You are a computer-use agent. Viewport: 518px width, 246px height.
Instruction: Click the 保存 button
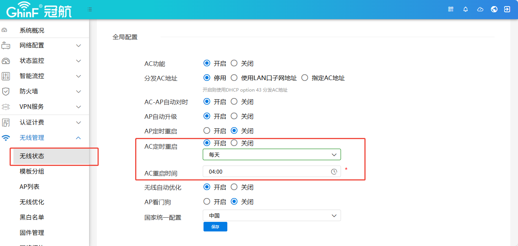coord(215,227)
